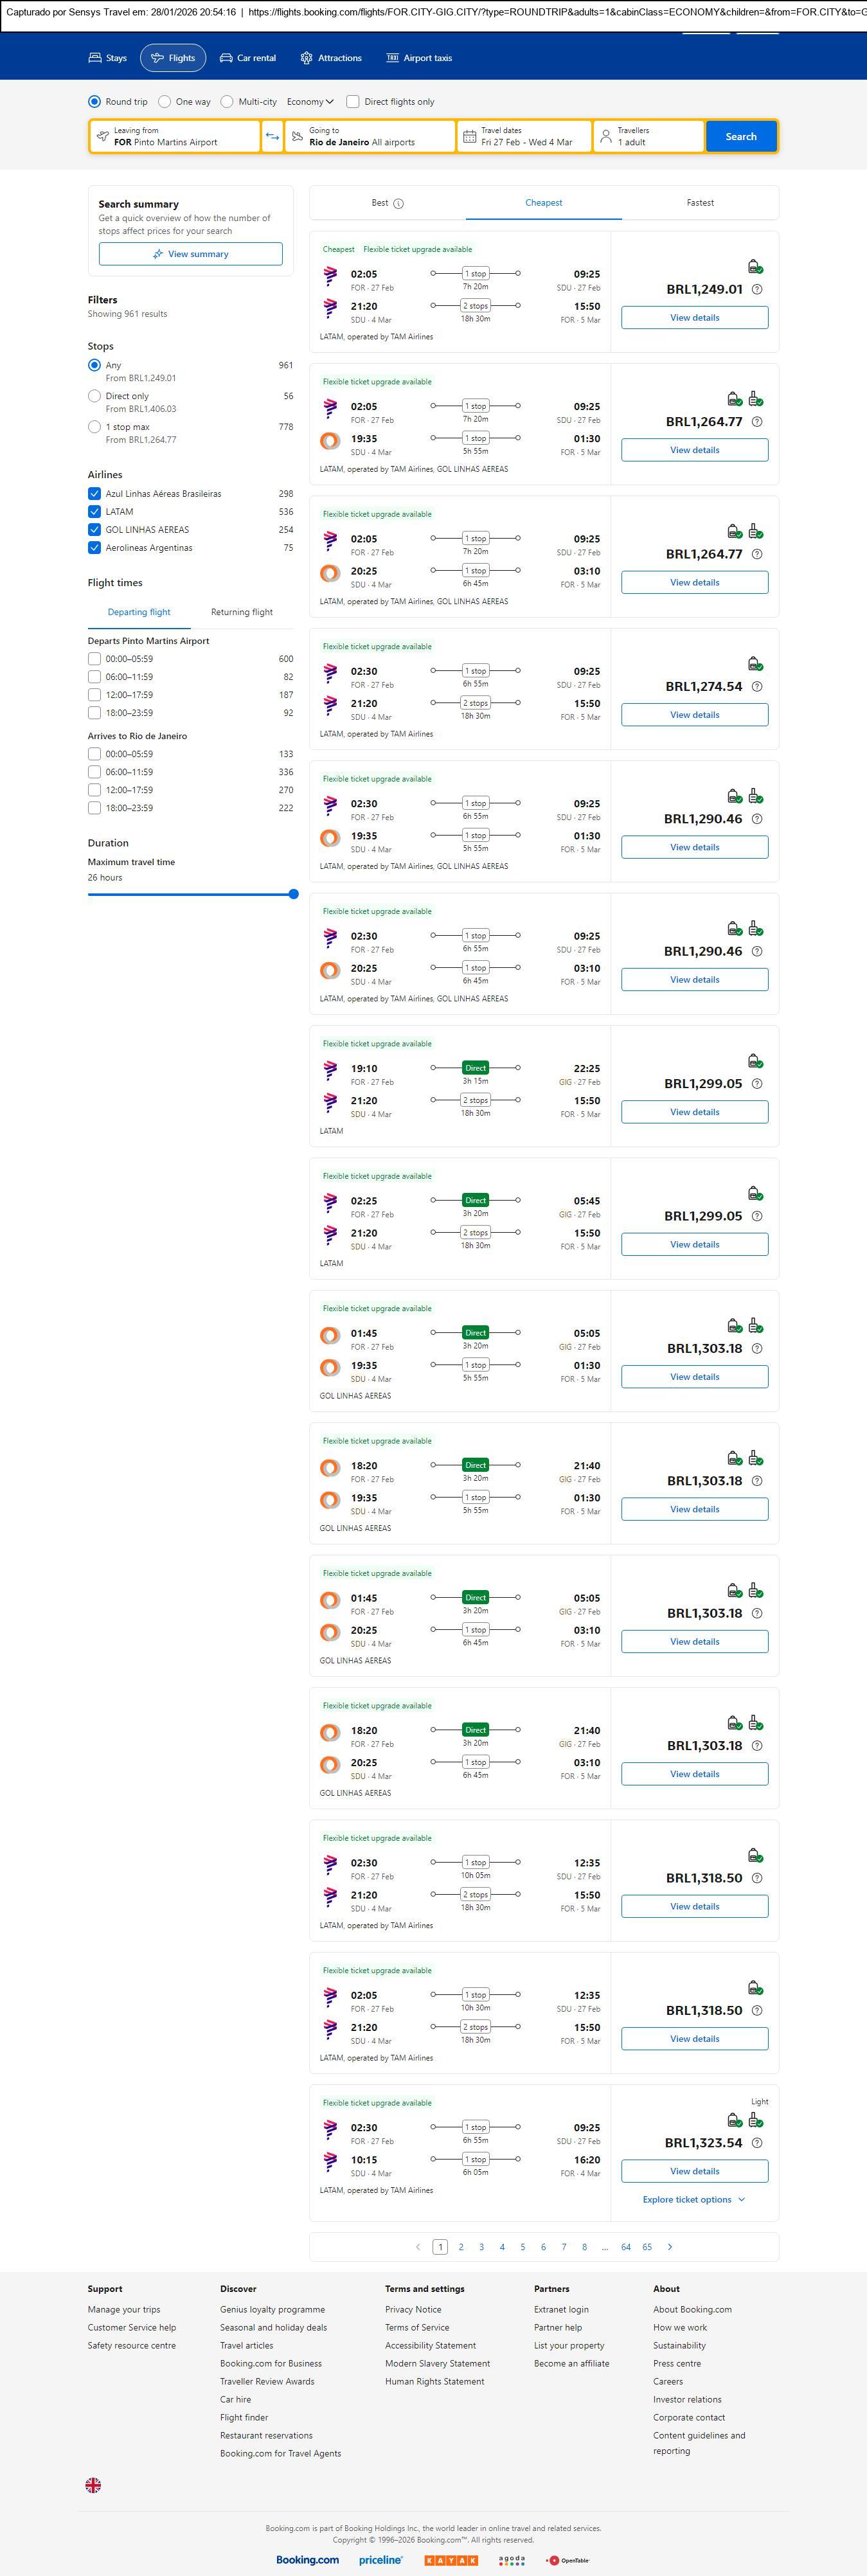Switch to the Returning flight tab
867x2576 pixels.
(x=241, y=612)
